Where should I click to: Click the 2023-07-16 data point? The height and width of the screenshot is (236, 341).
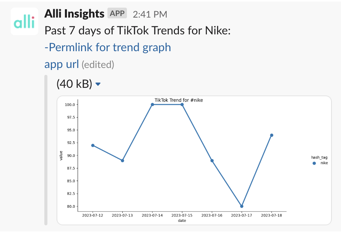coord(212,160)
